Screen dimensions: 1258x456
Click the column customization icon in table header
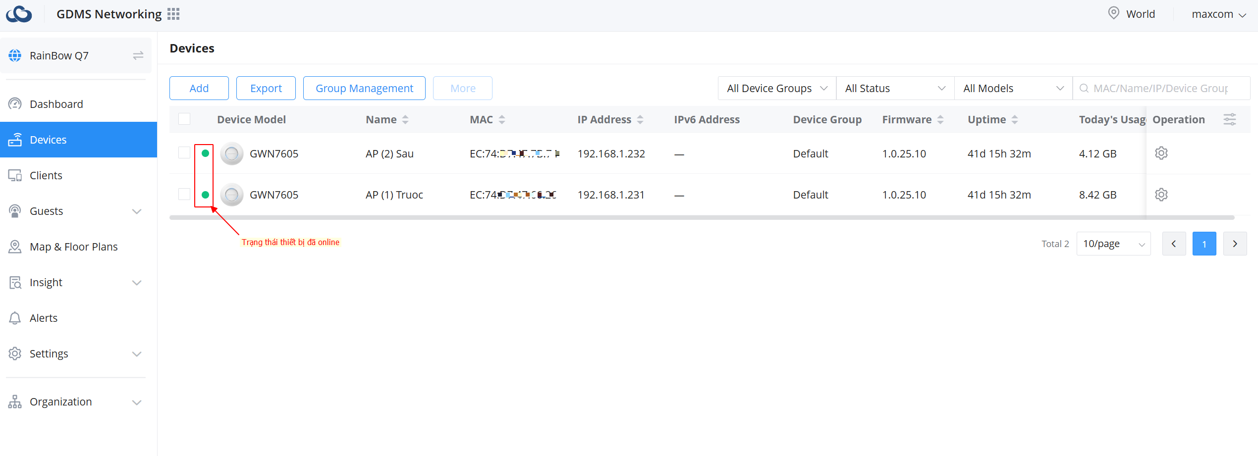coord(1229,119)
